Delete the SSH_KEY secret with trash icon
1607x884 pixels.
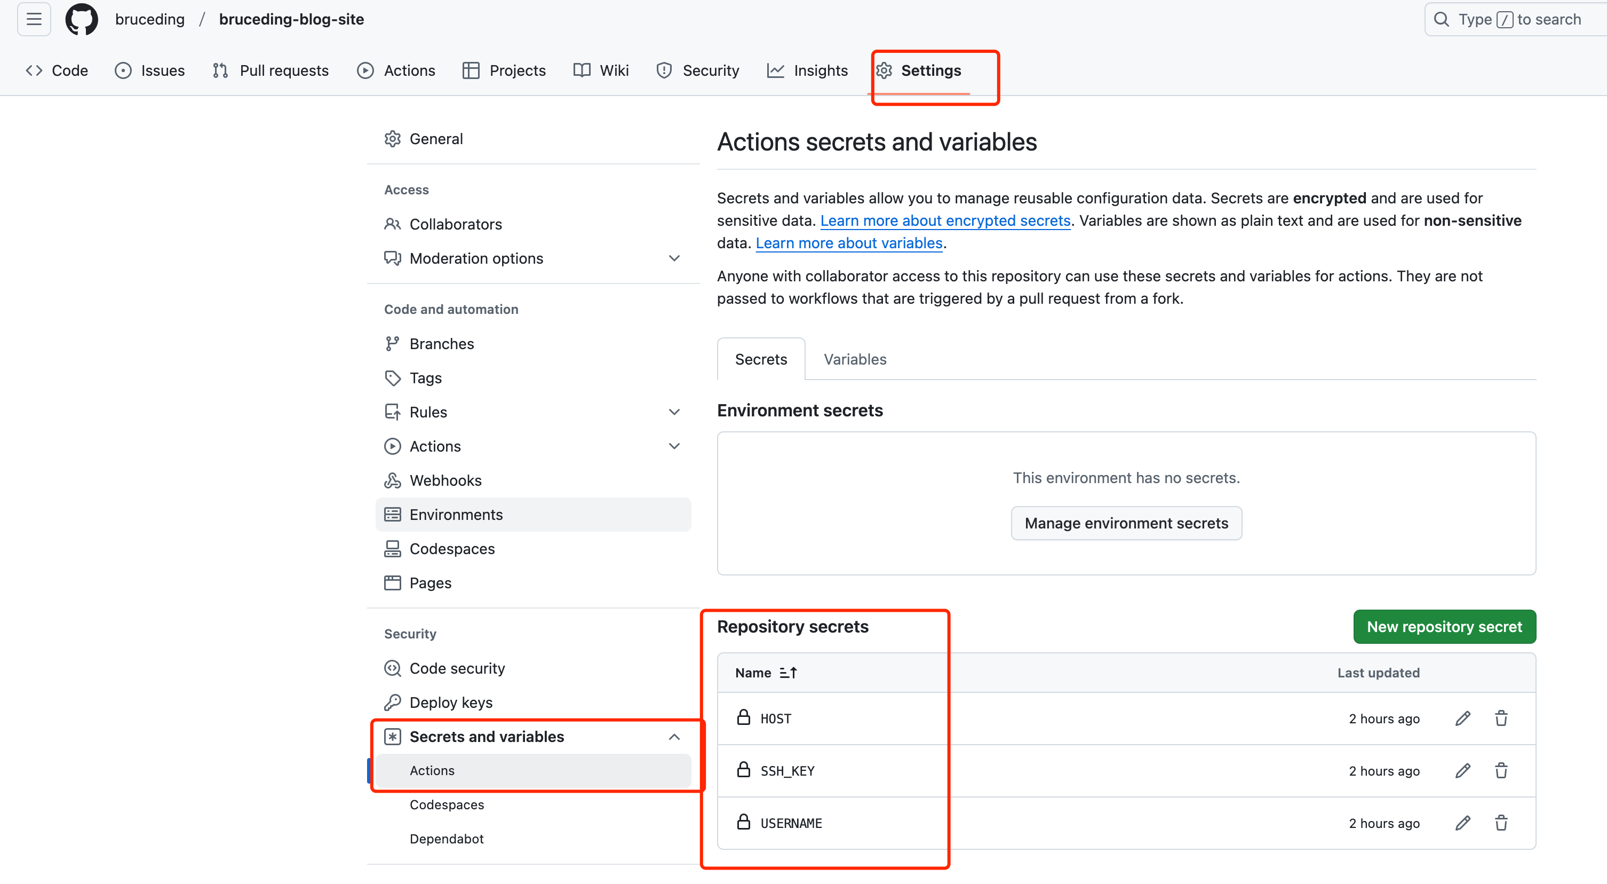(x=1501, y=770)
